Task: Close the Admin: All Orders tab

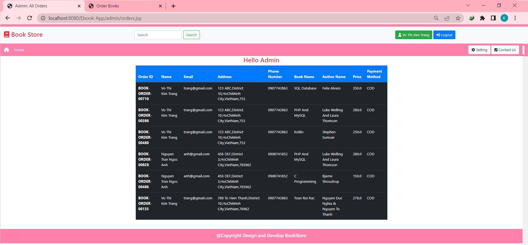Action: pos(79,6)
